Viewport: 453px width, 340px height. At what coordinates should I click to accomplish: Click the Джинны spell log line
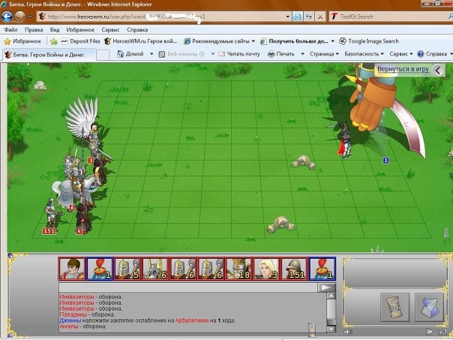(x=147, y=320)
